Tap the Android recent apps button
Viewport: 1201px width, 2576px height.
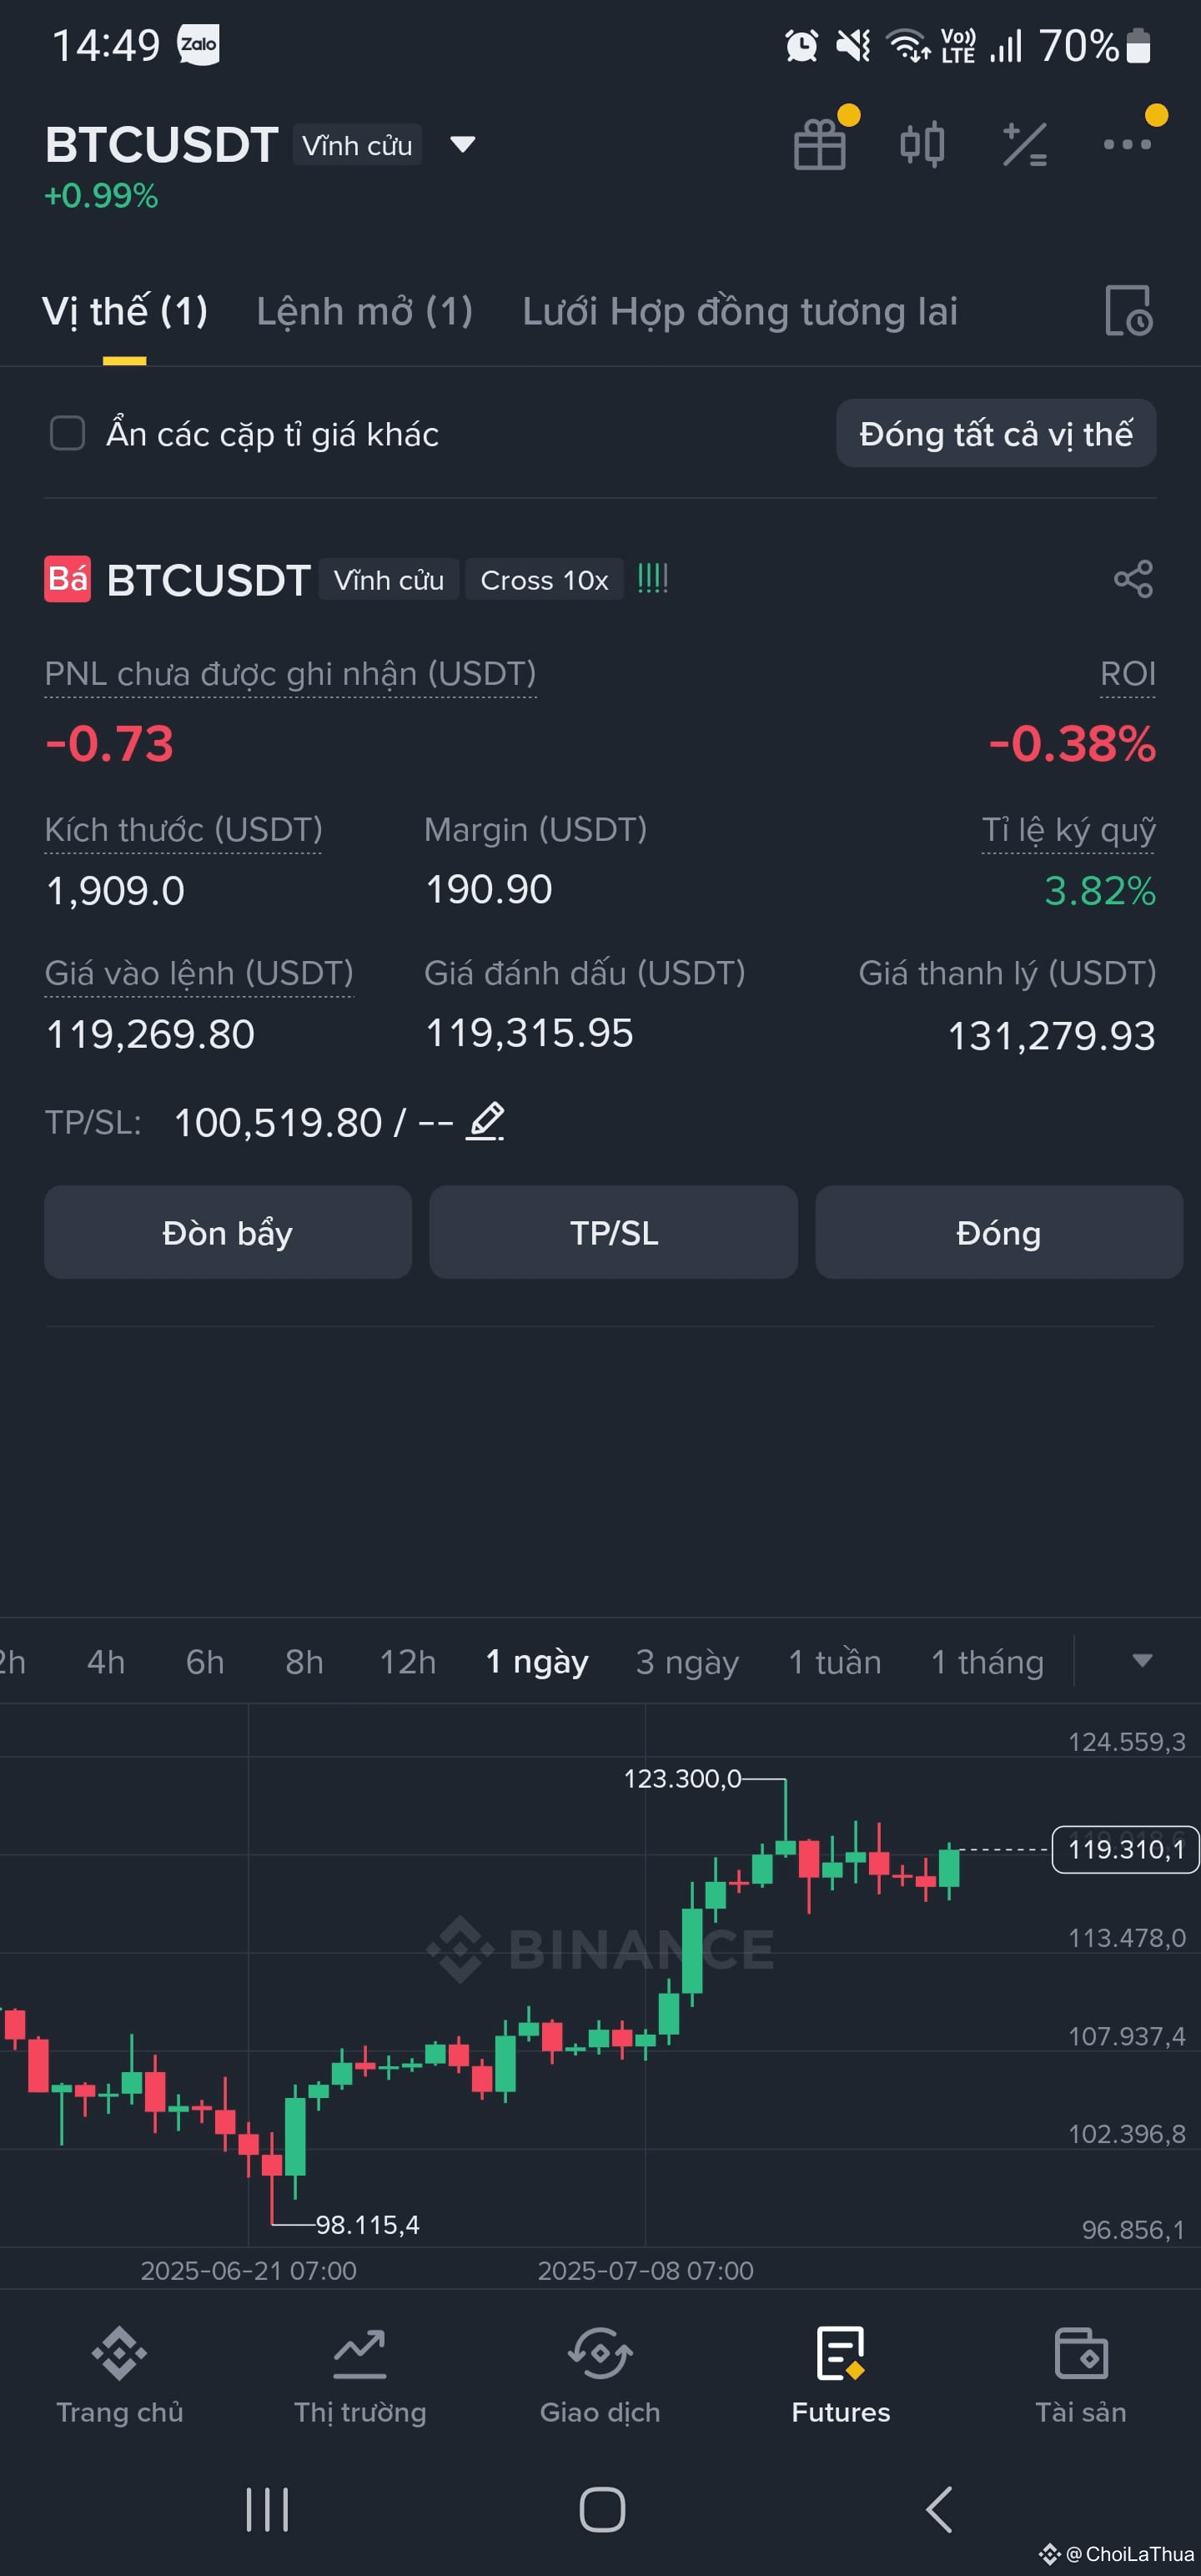coord(267,2510)
